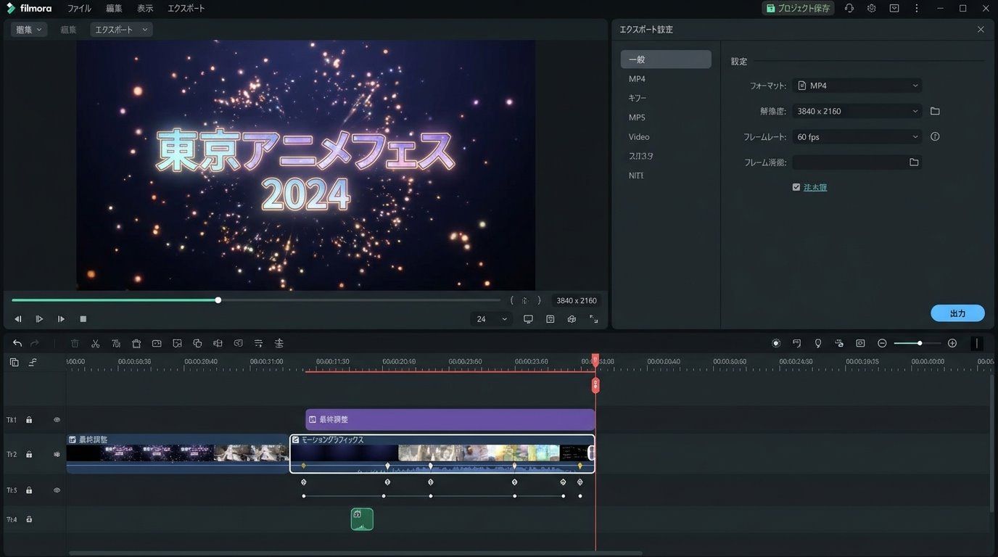Click the underlined link beside the checkbox
998x557 pixels.
coord(815,187)
